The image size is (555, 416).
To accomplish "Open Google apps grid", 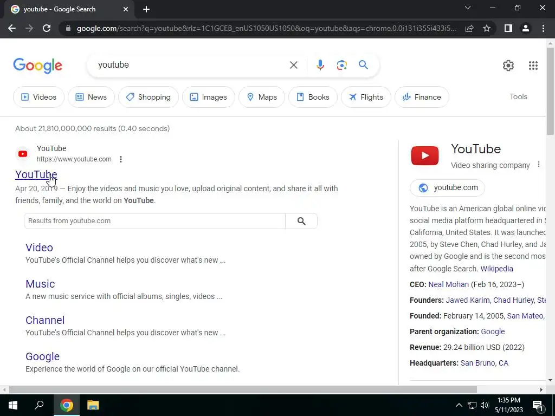I will point(533,65).
